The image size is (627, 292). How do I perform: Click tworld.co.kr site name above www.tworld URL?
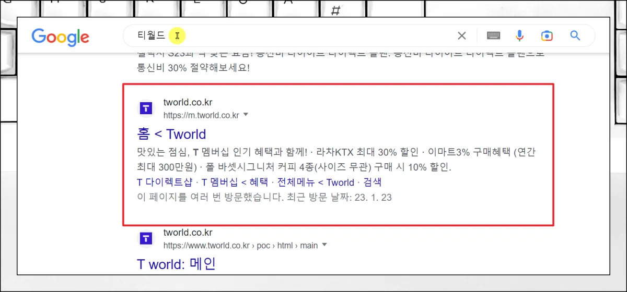pos(188,233)
